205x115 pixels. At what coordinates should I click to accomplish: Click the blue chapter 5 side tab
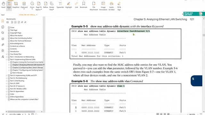[196, 81]
